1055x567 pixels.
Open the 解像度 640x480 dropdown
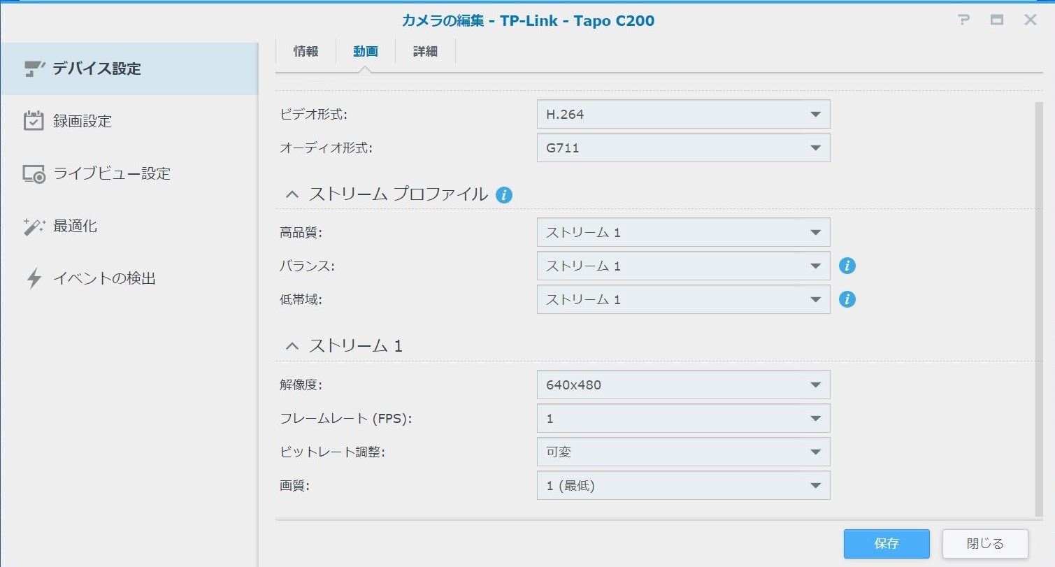pos(683,385)
